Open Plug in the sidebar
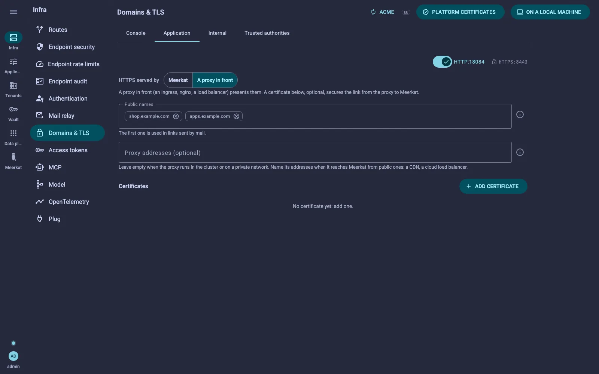This screenshot has width=599, height=374. coord(67,219)
